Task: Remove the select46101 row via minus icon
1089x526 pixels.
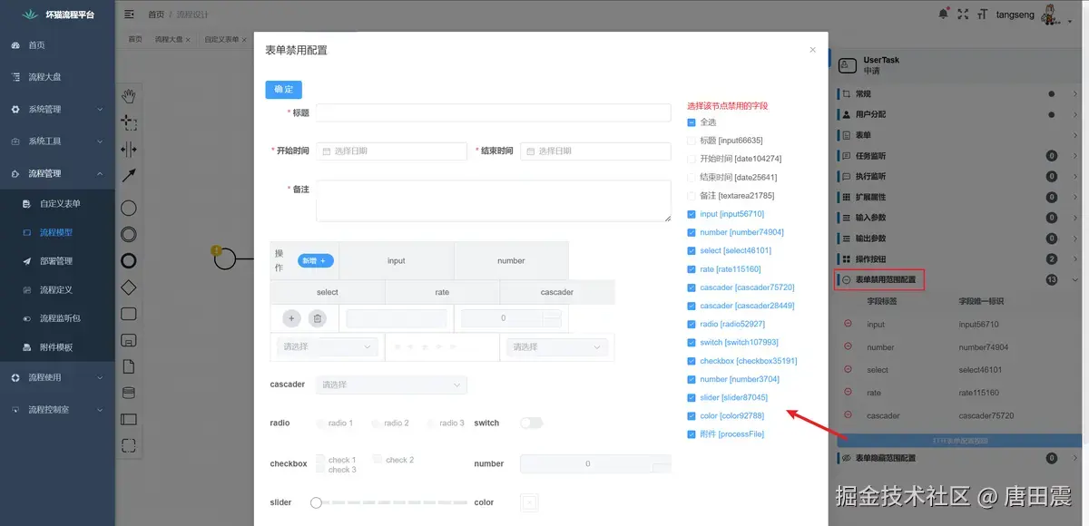Action: (x=848, y=369)
